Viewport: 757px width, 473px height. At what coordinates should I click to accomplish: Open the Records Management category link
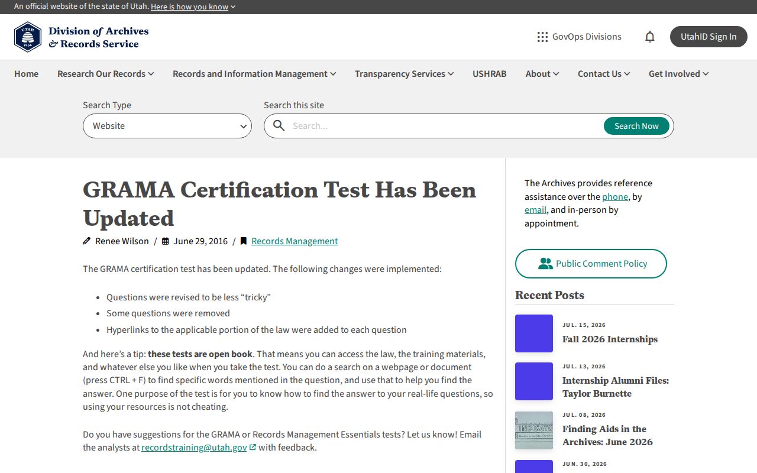tap(295, 241)
